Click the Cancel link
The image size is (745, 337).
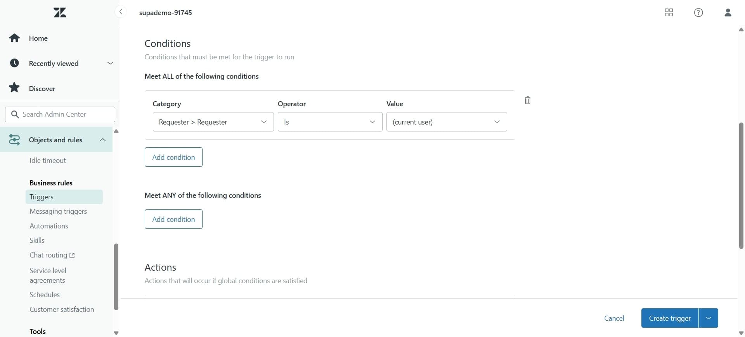[614, 318]
